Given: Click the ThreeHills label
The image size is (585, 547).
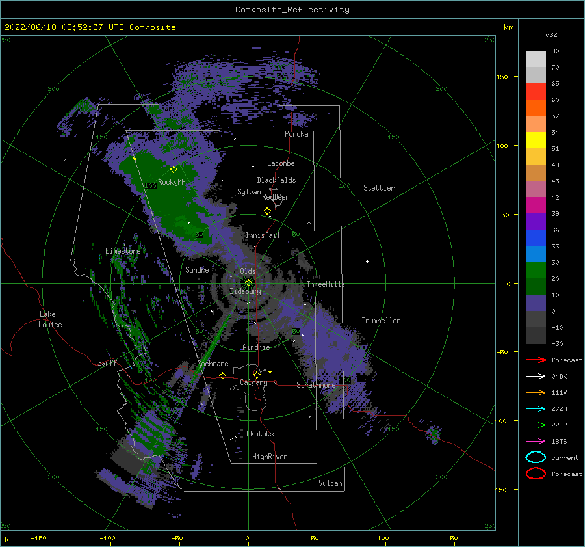Looking at the screenshot, I should pos(326,284).
